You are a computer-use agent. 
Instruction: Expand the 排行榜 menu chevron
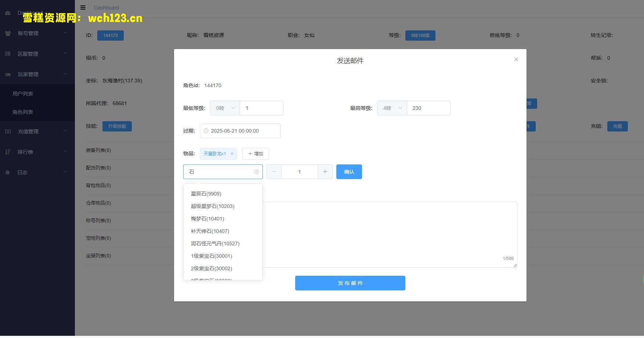pyautogui.click(x=65, y=152)
